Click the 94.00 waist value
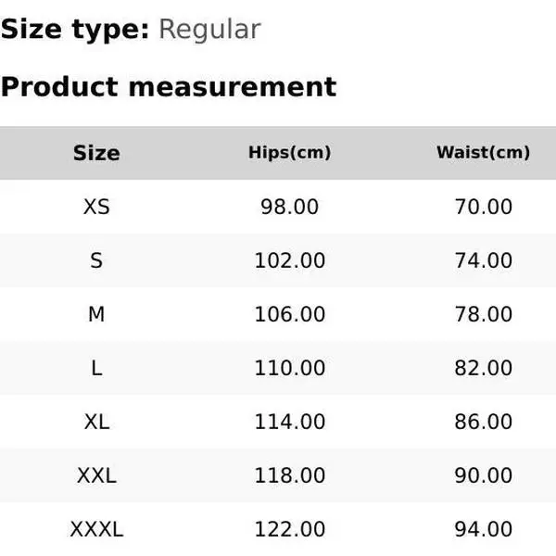 pyautogui.click(x=483, y=529)
